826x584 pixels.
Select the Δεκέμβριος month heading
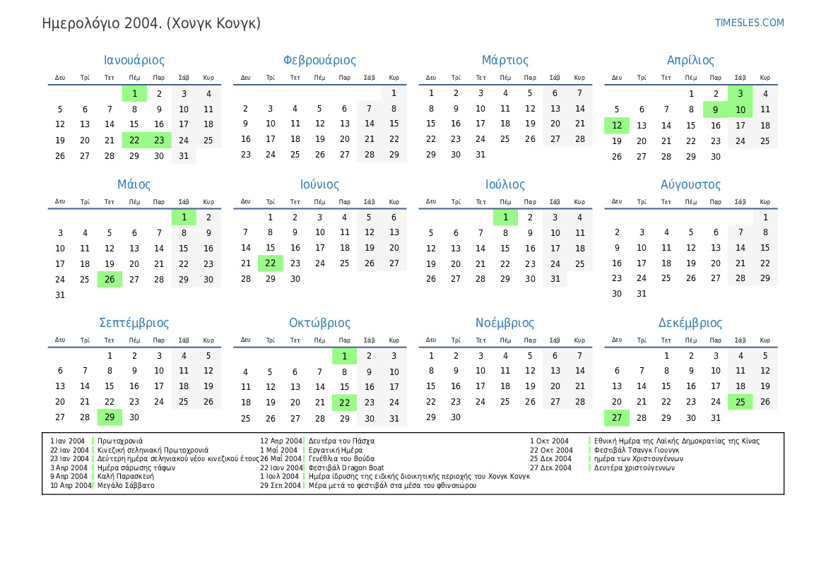point(690,323)
